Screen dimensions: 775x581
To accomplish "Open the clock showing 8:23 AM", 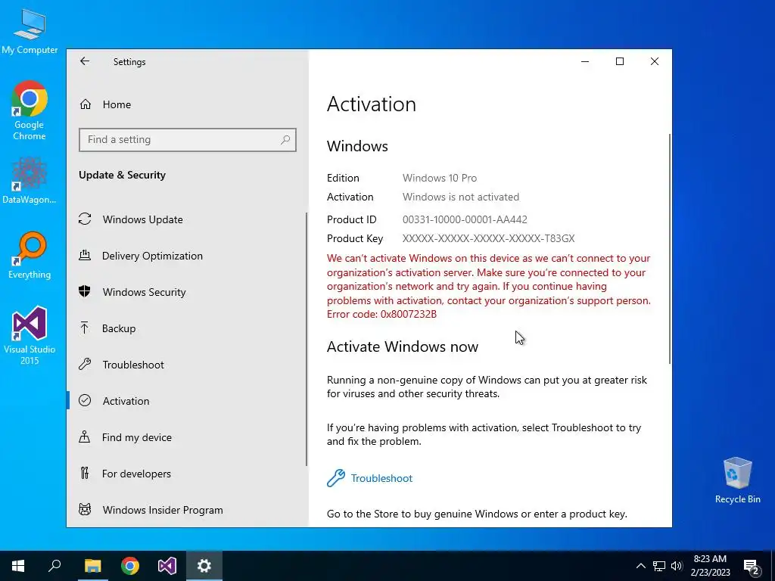I will (710, 566).
